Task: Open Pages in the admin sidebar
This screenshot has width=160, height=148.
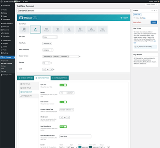Action: tap(5, 16)
